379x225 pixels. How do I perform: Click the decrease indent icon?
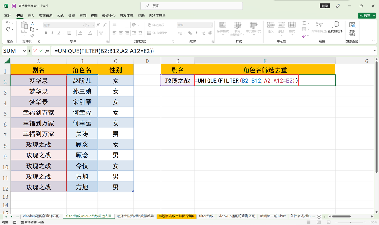[134, 33]
